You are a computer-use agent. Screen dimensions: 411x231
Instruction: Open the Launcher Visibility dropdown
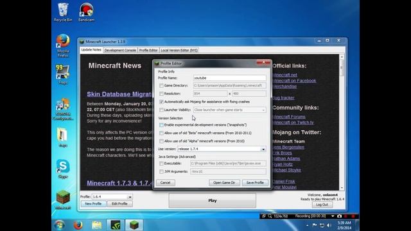click(x=263, y=110)
